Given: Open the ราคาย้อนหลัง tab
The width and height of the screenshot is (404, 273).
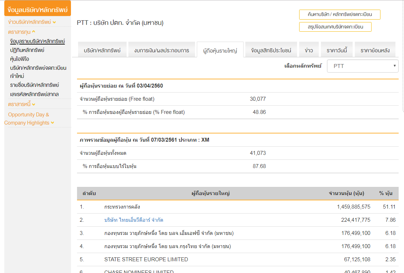Looking at the screenshot, I should pos(375,50).
